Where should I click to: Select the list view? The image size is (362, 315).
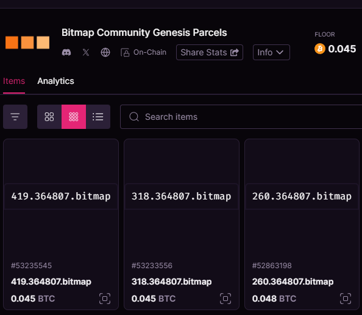98,117
